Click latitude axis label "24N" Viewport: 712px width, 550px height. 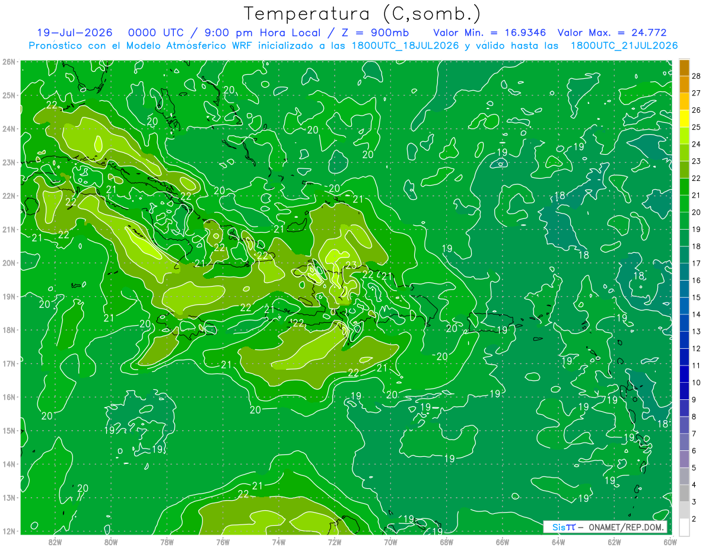8,129
